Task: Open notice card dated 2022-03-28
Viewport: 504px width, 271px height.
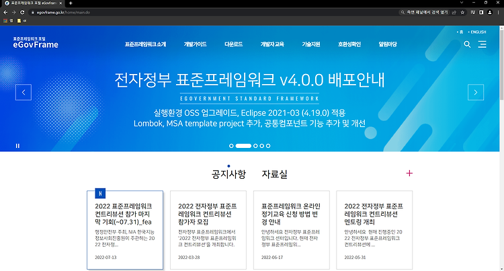Action: click(208, 230)
